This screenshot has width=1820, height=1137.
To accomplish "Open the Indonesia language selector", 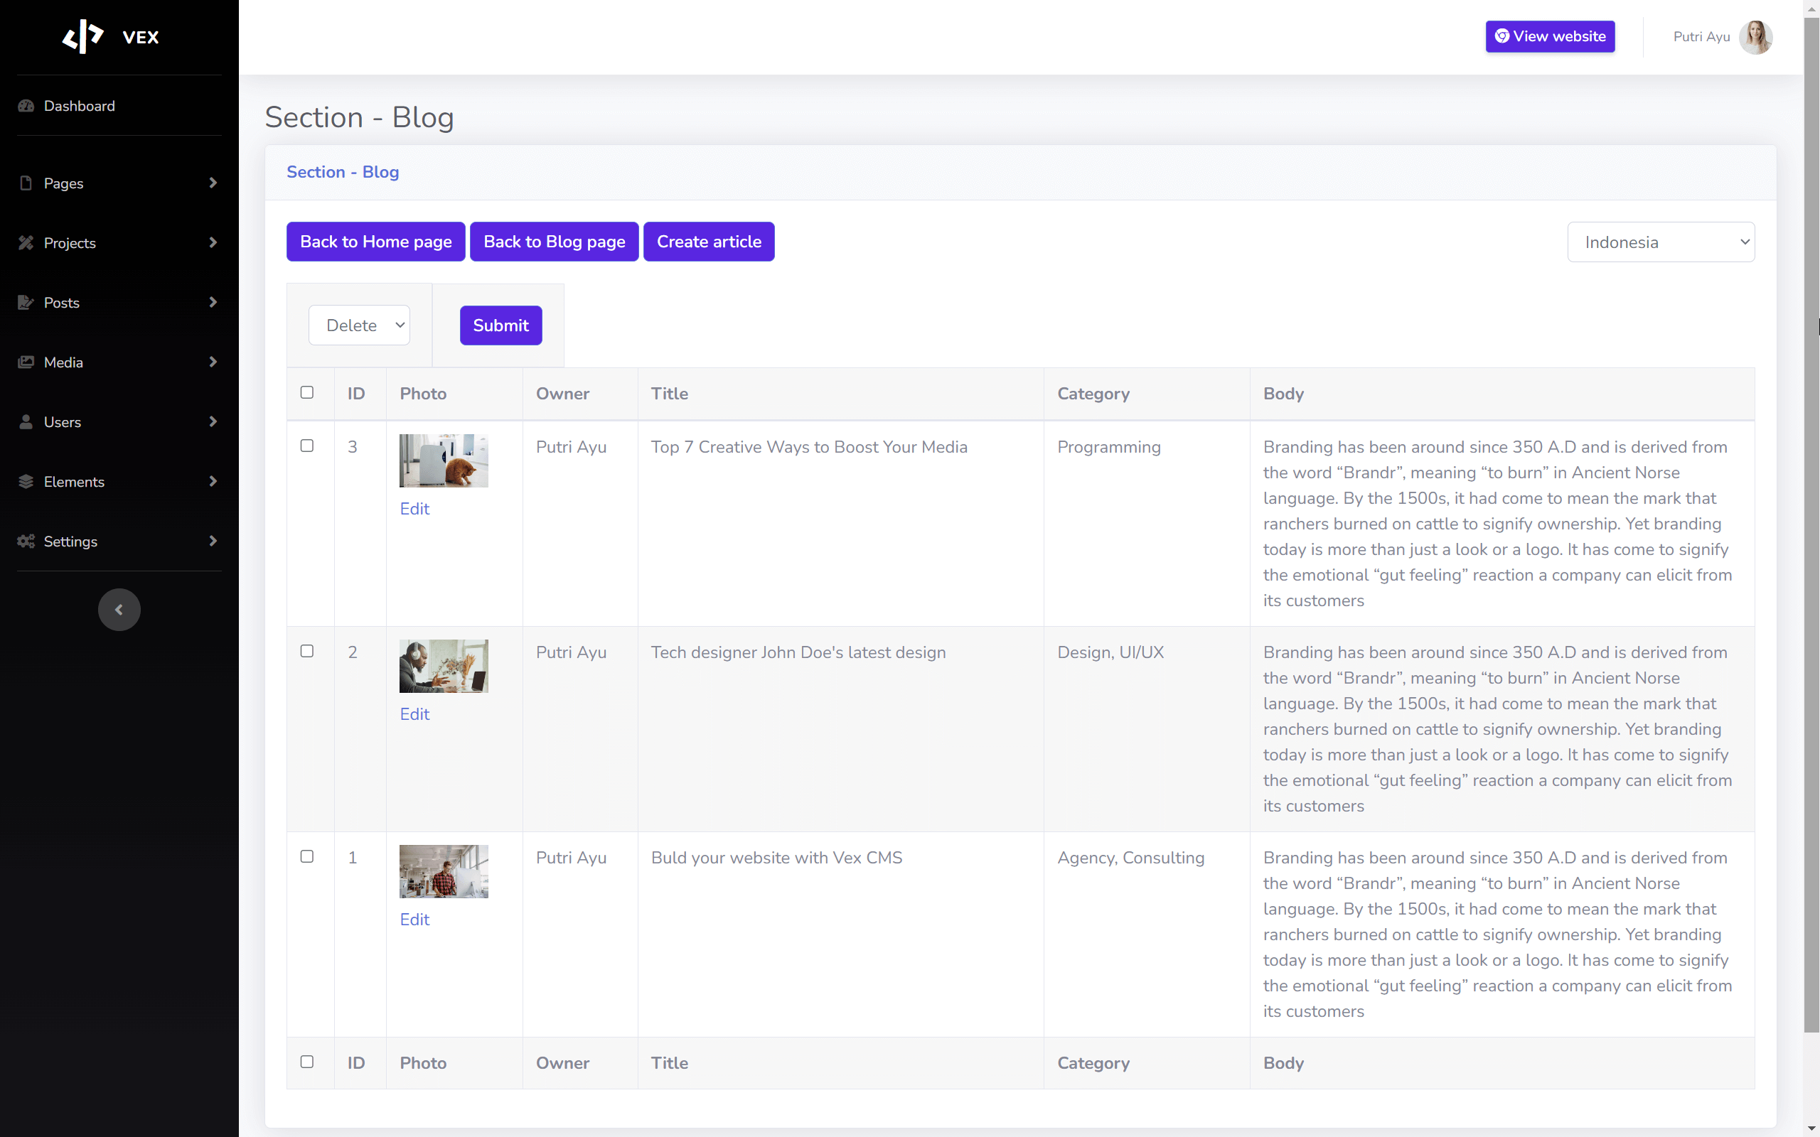I will click(x=1661, y=242).
